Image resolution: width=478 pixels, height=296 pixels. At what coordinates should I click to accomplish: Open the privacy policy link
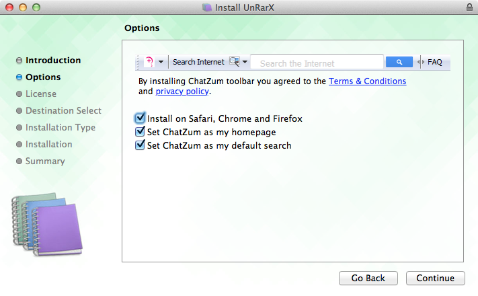[x=182, y=91]
